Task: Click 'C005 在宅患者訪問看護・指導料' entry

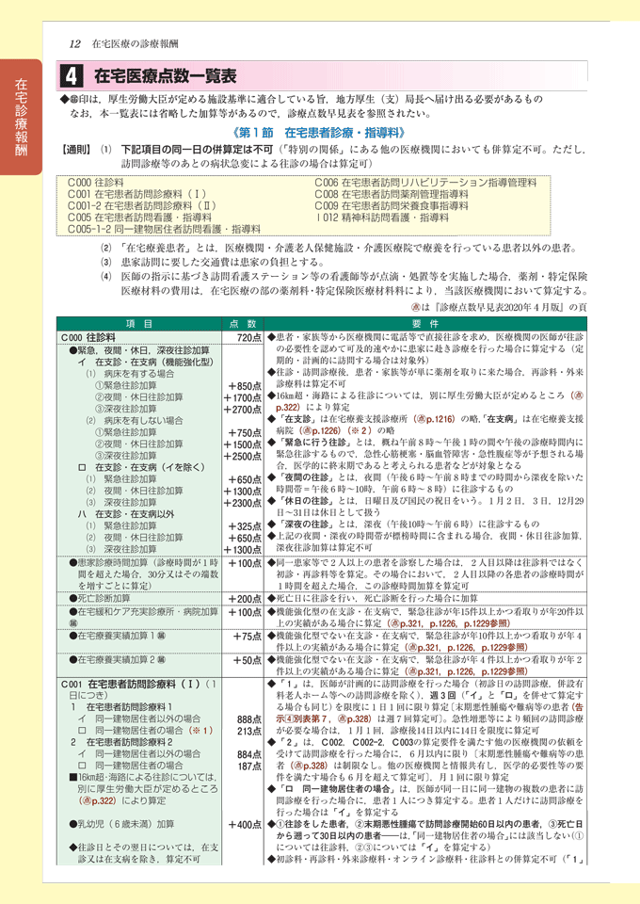Action: [139, 218]
